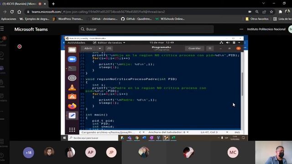Open Teams settings and more ellipsis

click(241, 29)
